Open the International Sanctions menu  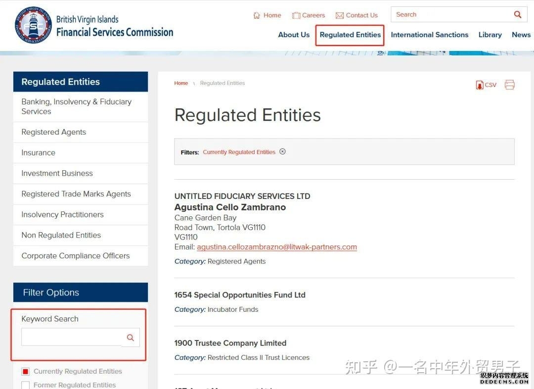(x=429, y=35)
